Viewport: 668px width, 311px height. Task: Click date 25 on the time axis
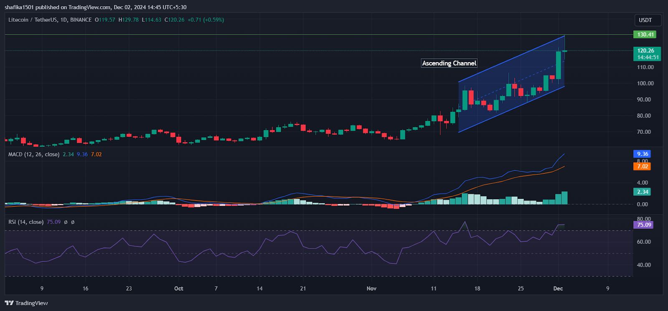pos(521,288)
